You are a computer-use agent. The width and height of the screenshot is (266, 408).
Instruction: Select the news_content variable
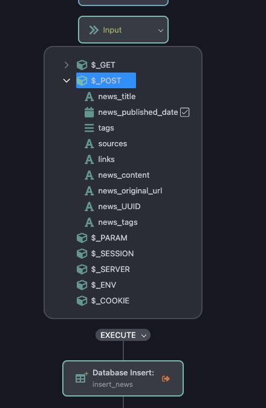click(x=124, y=175)
